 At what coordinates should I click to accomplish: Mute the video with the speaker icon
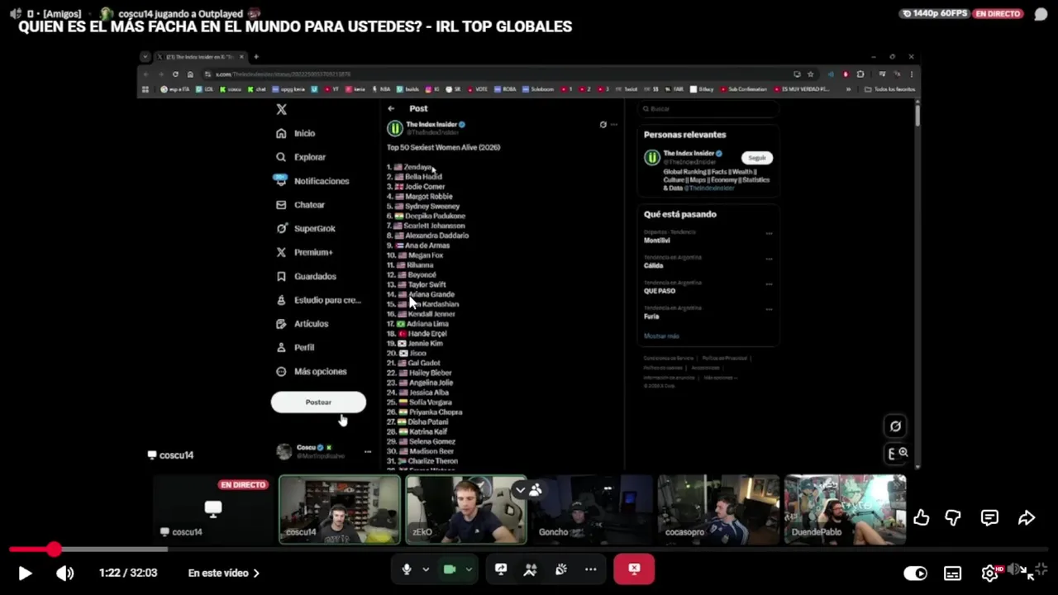[x=64, y=573]
